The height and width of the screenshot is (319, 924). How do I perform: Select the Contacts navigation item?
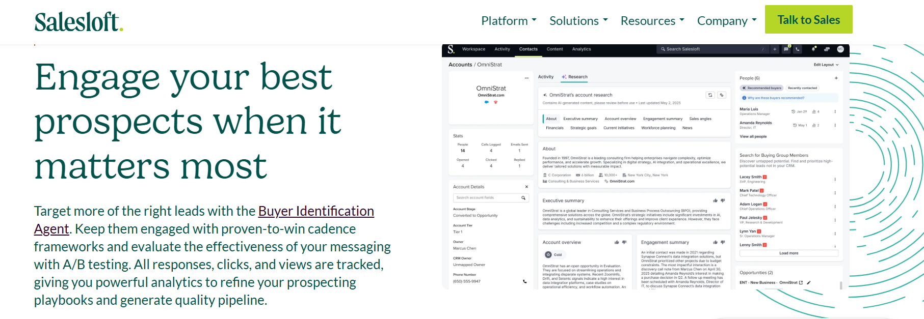(529, 49)
